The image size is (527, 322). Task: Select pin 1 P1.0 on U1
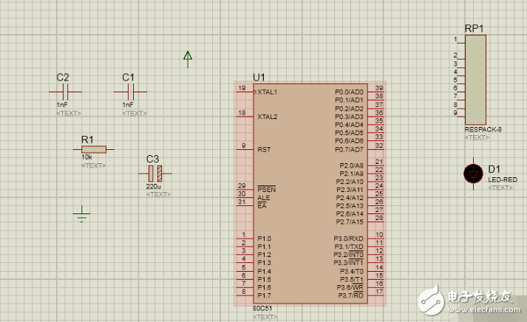(243, 239)
